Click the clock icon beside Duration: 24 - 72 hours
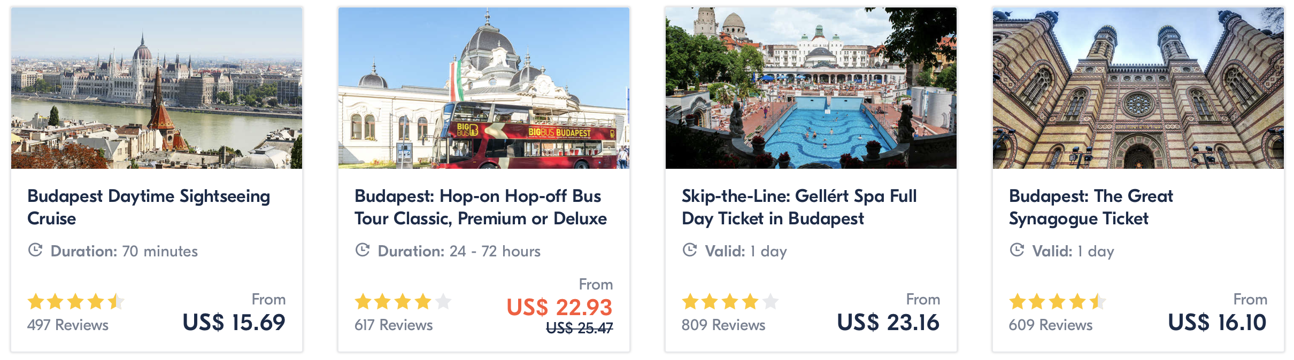 coord(363,250)
